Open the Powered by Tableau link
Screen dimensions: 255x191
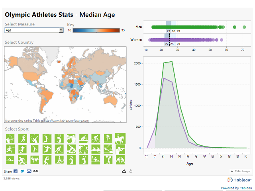coord(236,188)
